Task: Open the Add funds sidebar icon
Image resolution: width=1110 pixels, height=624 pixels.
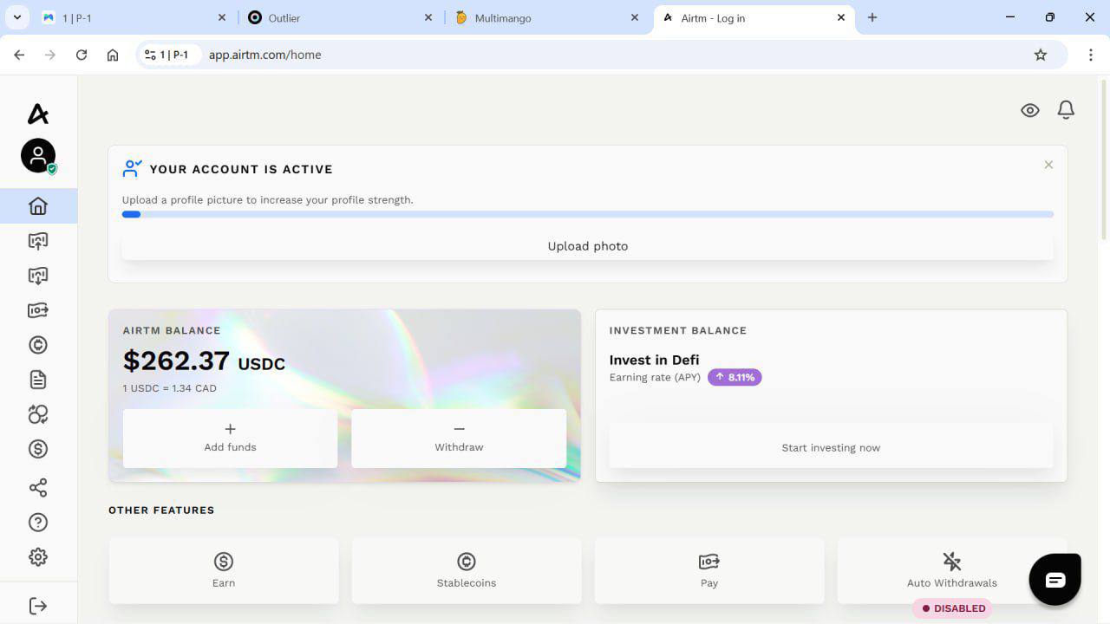Action: pos(38,241)
